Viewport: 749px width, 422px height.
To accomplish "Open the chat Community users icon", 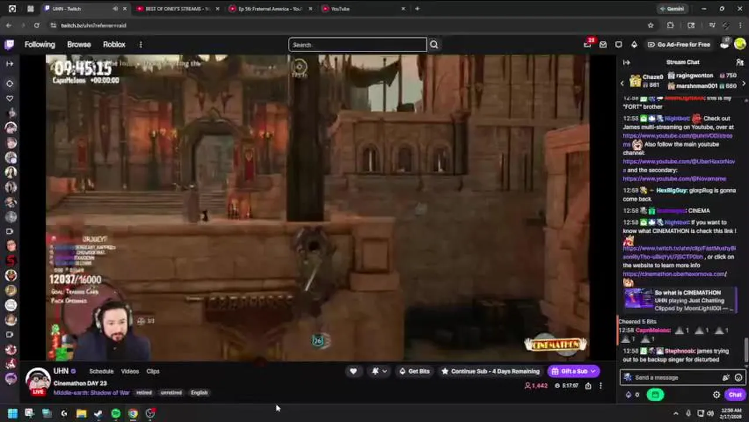I will (x=740, y=62).
